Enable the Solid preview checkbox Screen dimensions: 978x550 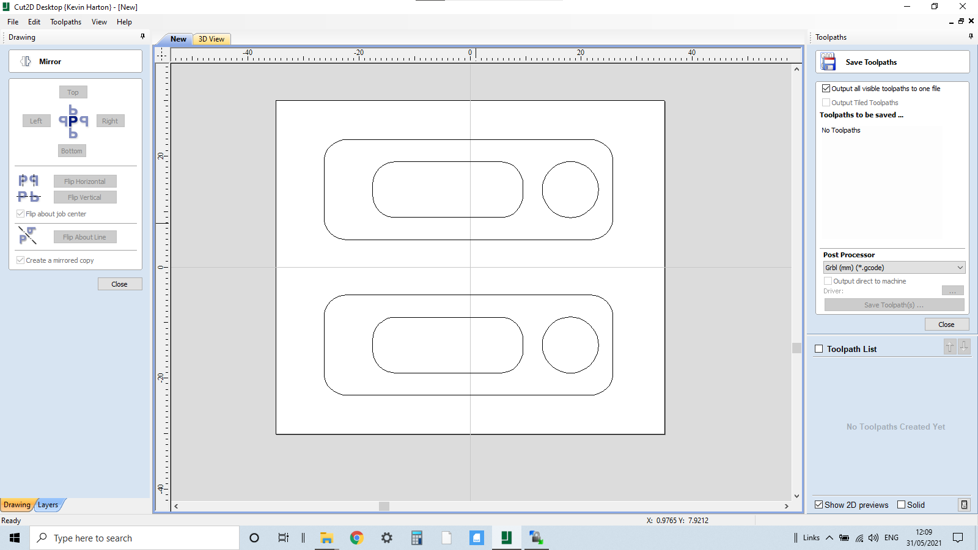tap(900, 505)
